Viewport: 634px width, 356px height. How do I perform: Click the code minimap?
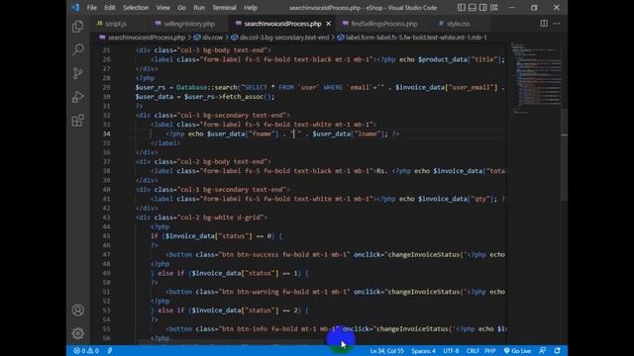coord(536,78)
